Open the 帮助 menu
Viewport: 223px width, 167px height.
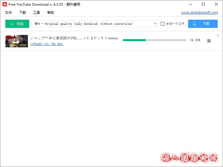click(x=51, y=13)
